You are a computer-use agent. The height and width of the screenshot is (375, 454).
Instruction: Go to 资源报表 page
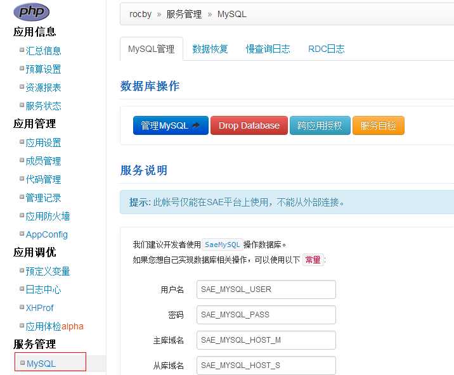(x=43, y=87)
